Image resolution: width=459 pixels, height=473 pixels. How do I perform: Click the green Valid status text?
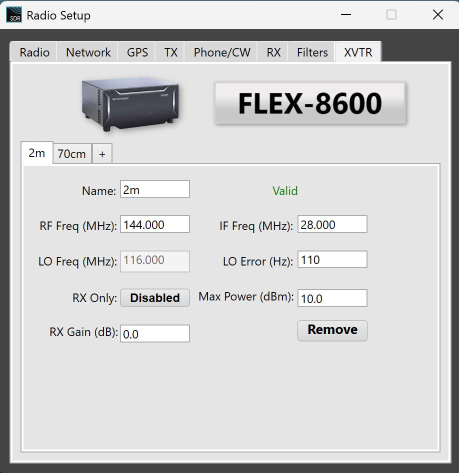coord(285,190)
